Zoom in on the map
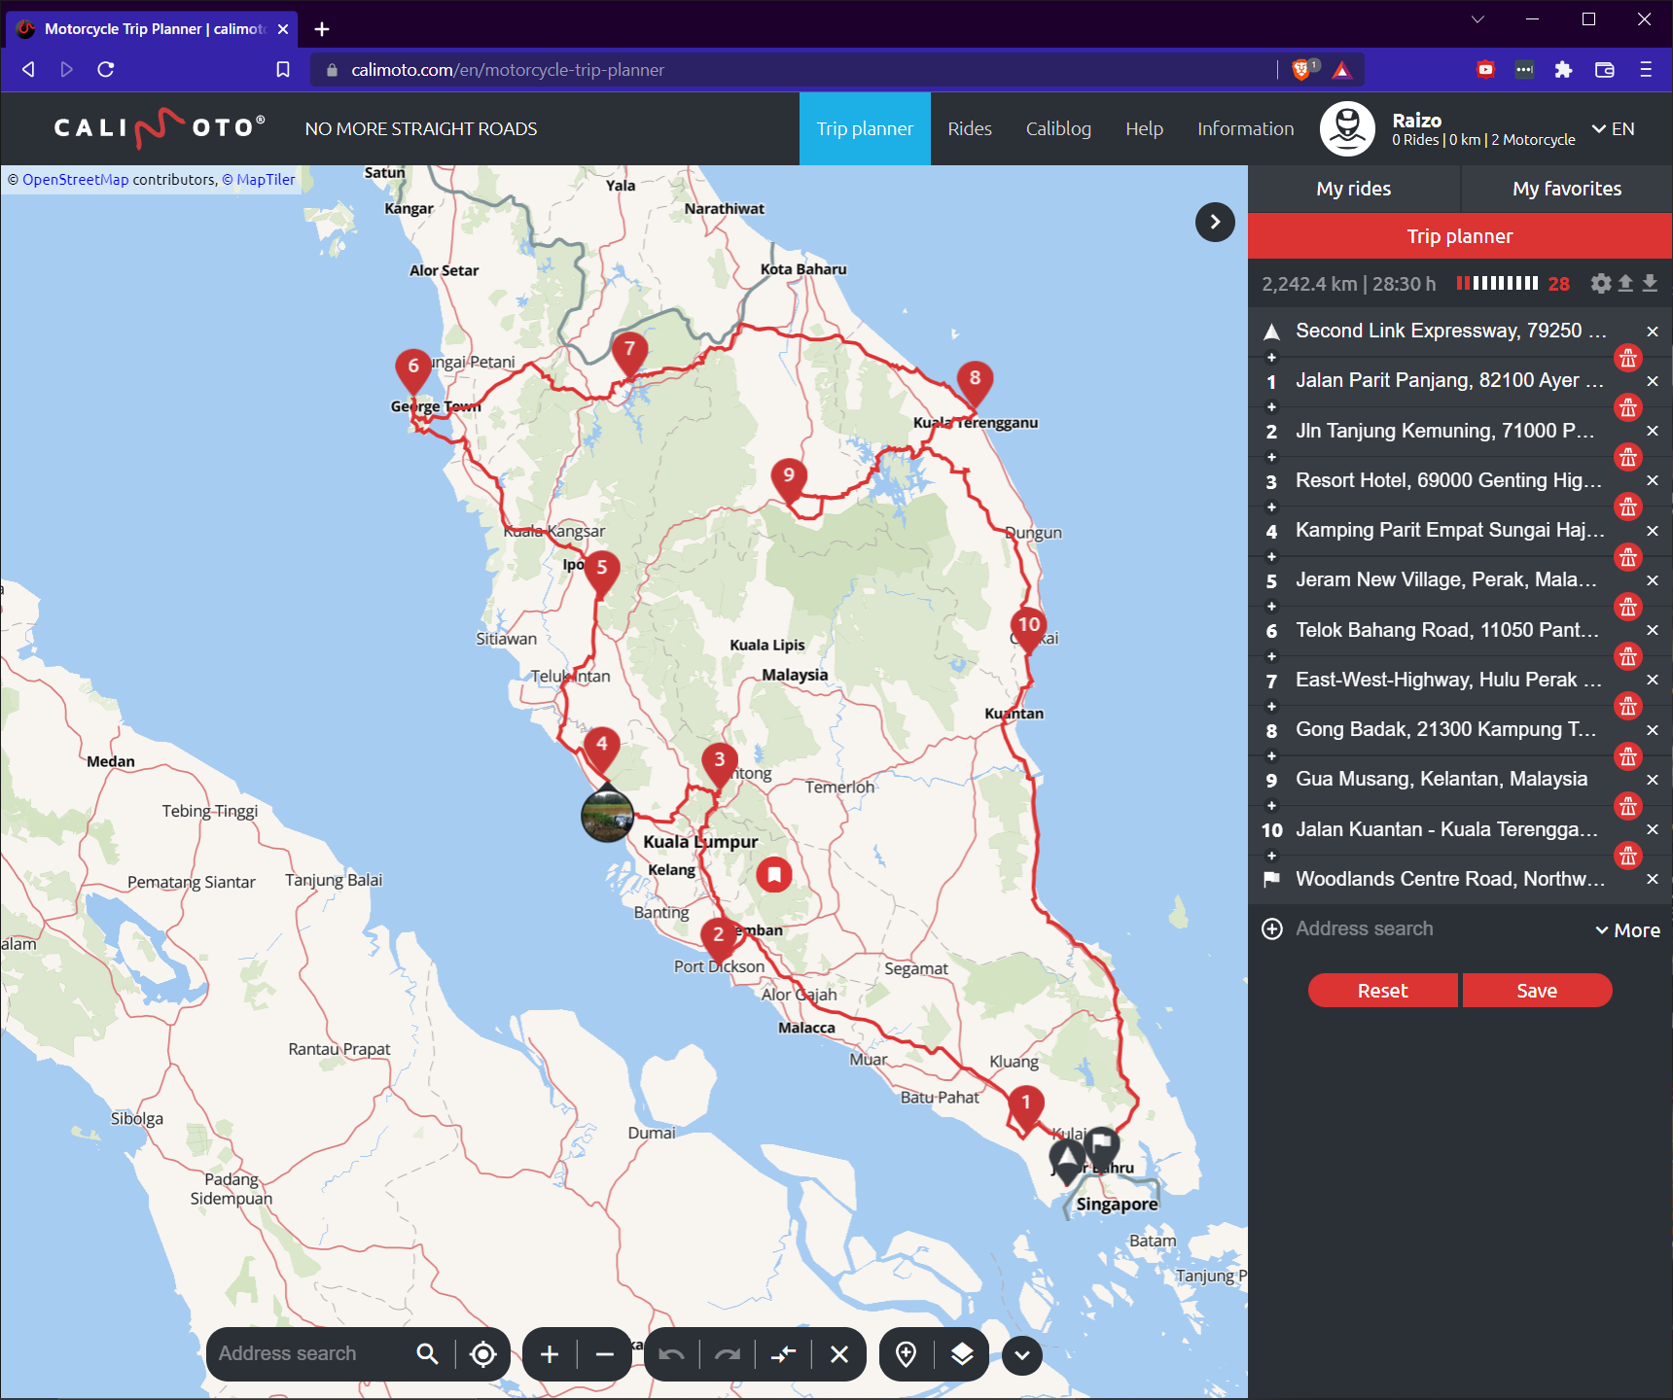1673x1400 pixels. tap(550, 1354)
